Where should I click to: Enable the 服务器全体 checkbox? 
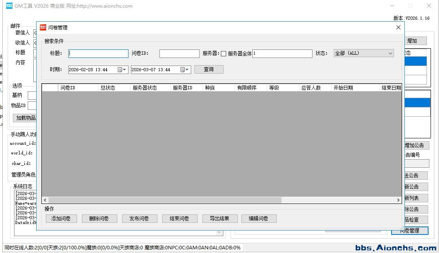pyautogui.click(x=224, y=53)
